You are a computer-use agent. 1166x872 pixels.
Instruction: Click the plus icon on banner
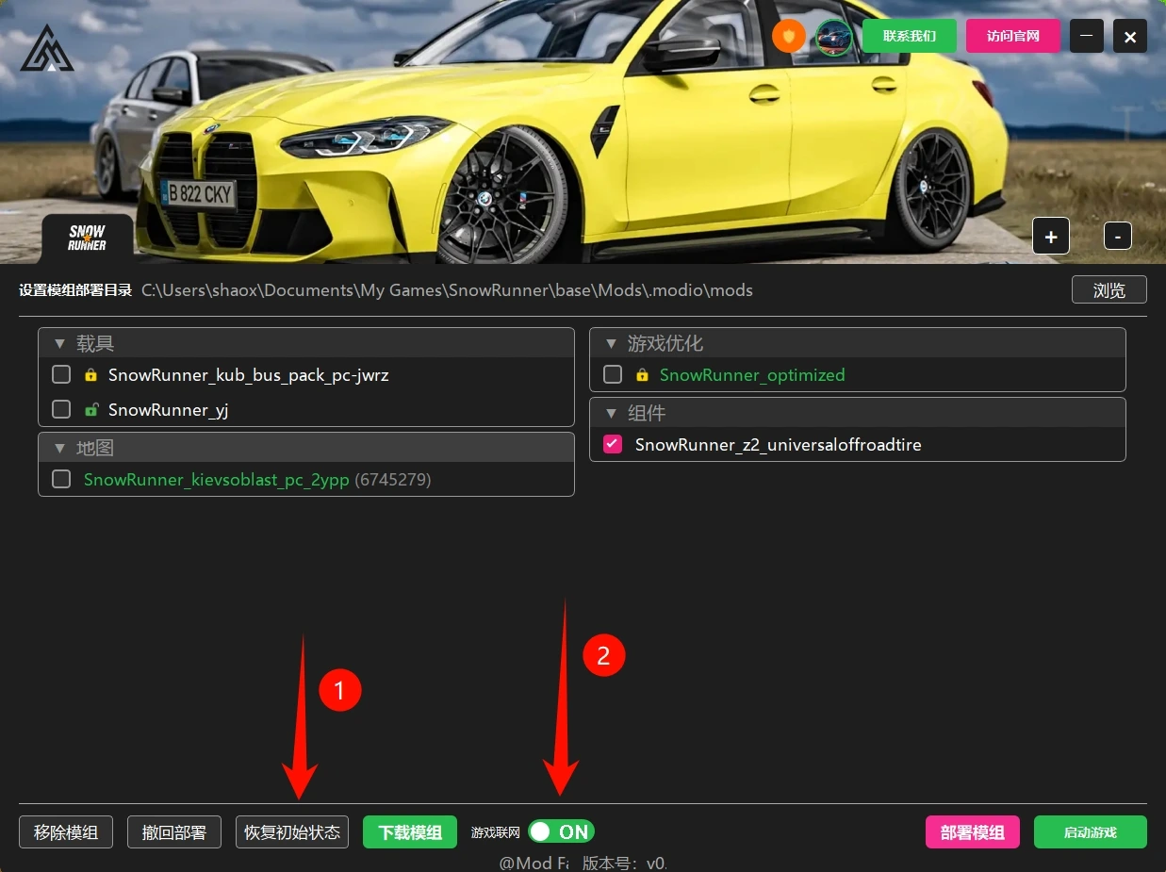pyautogui.click(x=1051, y=237)
